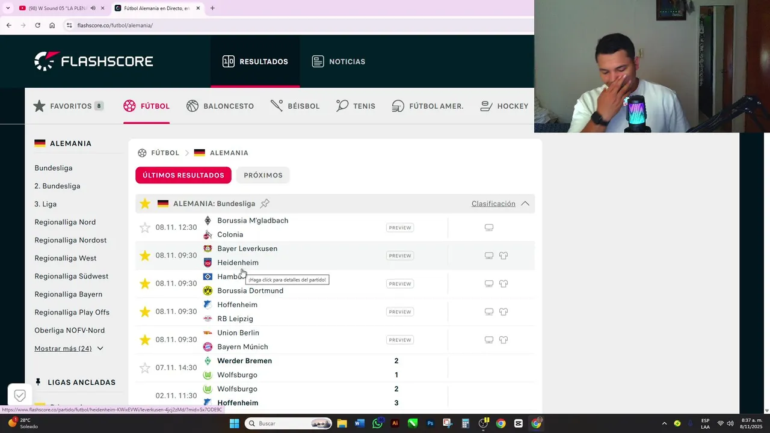The height and width of the screenshot is (433, 770).
Task: Open Regionalliga Play Offs league
Action: click(72, 312)
